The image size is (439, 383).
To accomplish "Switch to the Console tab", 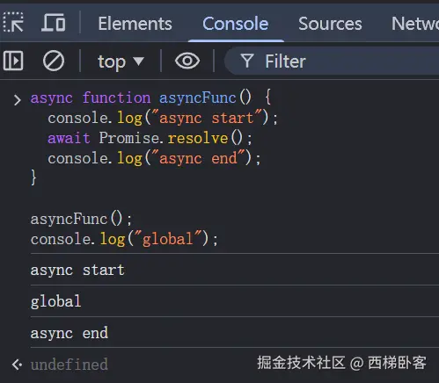I will click(236, 24).
